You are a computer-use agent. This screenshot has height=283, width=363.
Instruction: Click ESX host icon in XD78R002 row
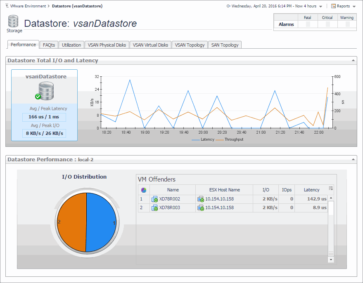point(200,199)
